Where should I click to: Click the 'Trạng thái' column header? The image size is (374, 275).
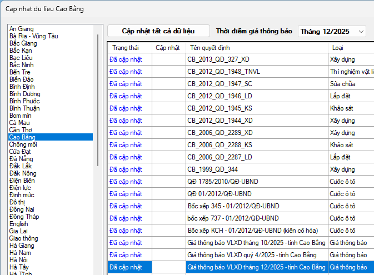coord(125,48)
